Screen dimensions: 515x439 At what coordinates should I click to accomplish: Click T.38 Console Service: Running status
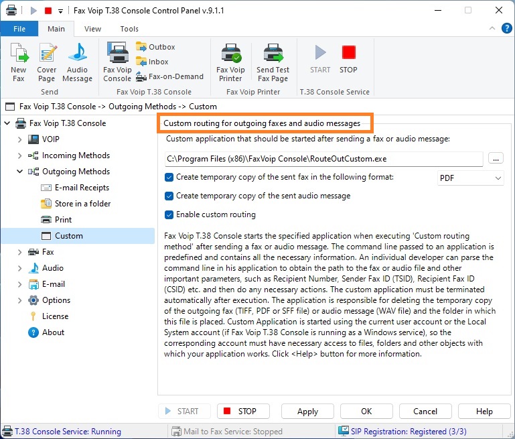(62, 431)
